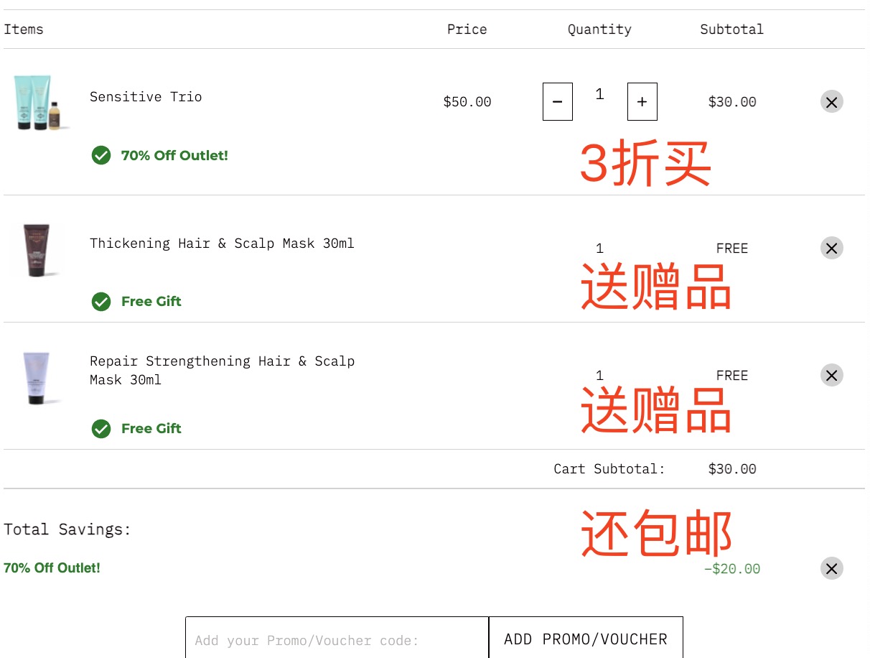Click the green checkmark beside 70% Off Outlet

click(101, 155)
